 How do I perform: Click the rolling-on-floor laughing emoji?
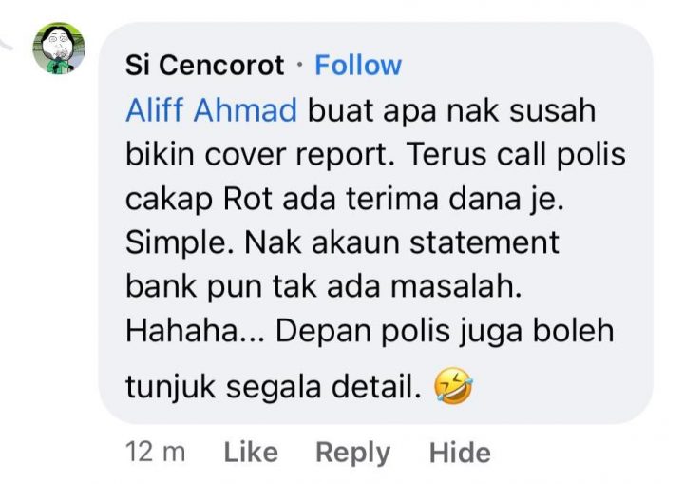453,386
